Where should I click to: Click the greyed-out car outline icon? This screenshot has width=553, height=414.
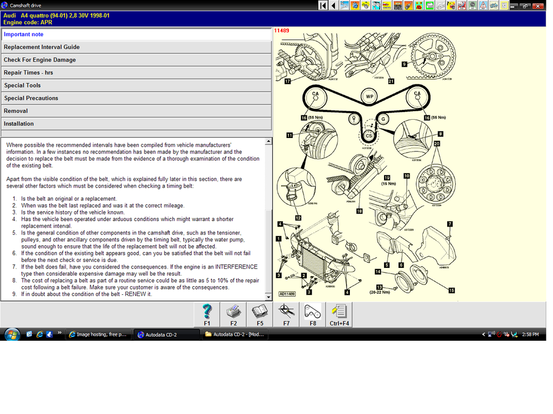[x=440, y=5]
